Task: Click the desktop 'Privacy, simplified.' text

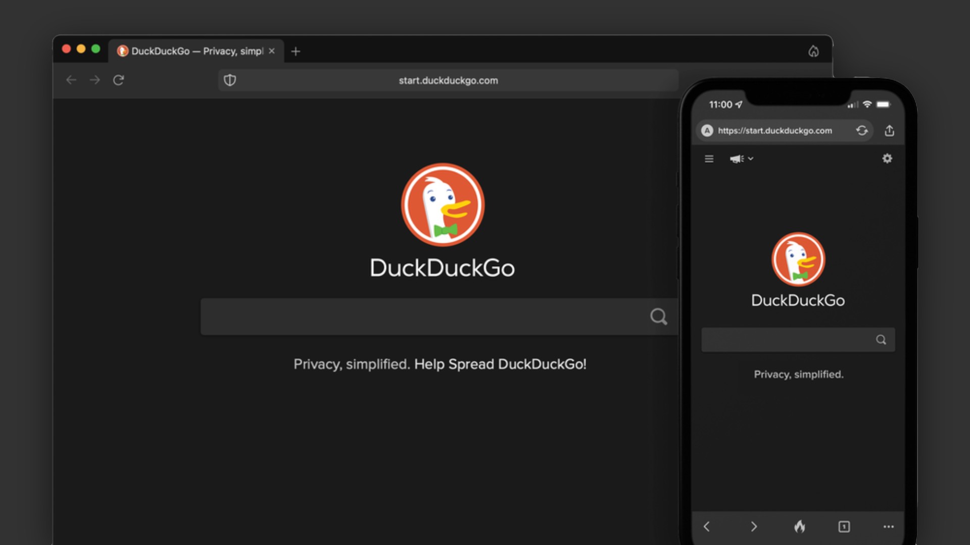Action: coord(352,364)
